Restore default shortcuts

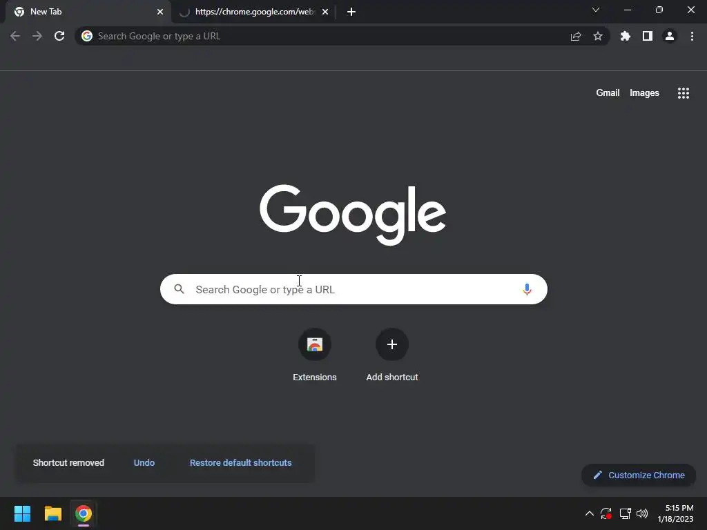(x=240, y=463)
